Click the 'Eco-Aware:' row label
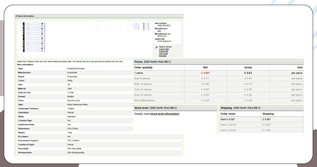 tap(23, 137)
